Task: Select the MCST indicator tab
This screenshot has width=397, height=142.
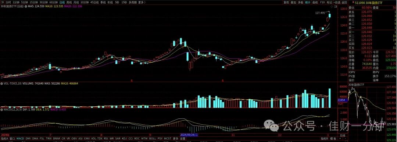Action: tap(168, 138)
